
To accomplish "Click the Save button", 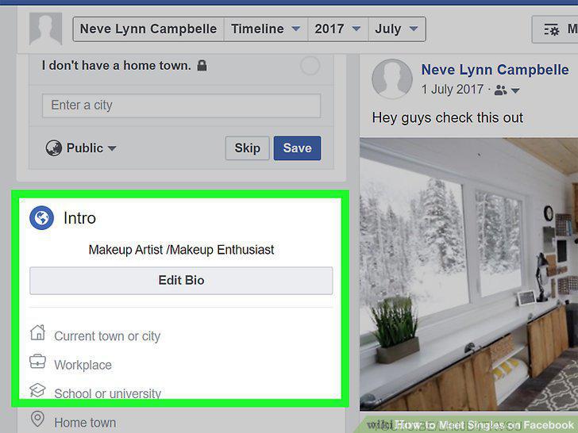I will click(297, 148).
